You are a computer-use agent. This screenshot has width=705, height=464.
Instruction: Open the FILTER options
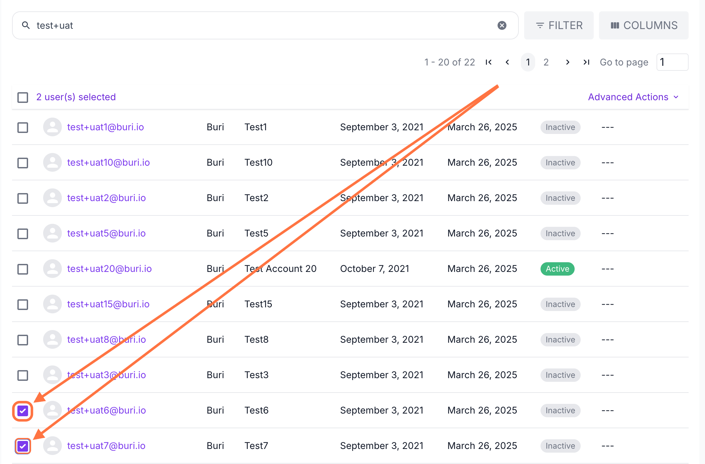(x=559, y=25)
